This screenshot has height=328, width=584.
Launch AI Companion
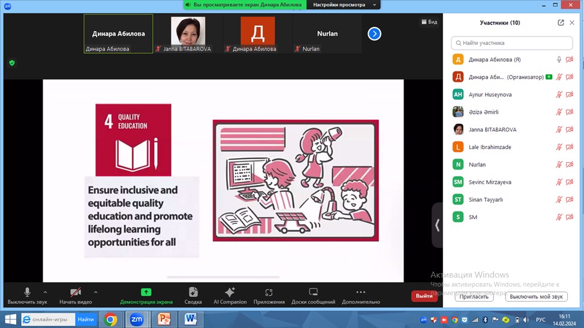[x=230, y=296]
